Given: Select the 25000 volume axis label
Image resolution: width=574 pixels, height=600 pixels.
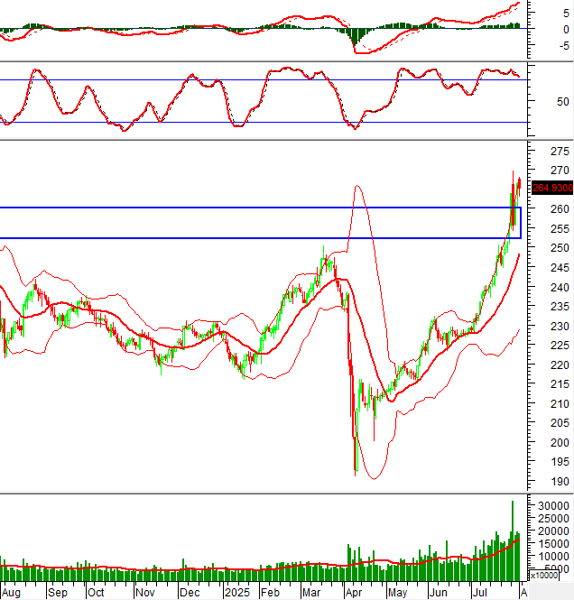Looking at the screenshot, I should [x=553, y=519].
